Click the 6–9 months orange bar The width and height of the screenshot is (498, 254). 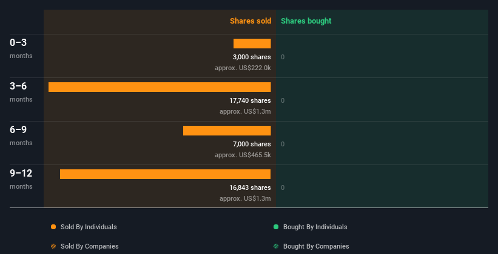[x=227, y=131]
